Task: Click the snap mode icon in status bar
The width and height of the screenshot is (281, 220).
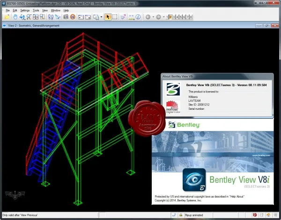Action: 174,215
